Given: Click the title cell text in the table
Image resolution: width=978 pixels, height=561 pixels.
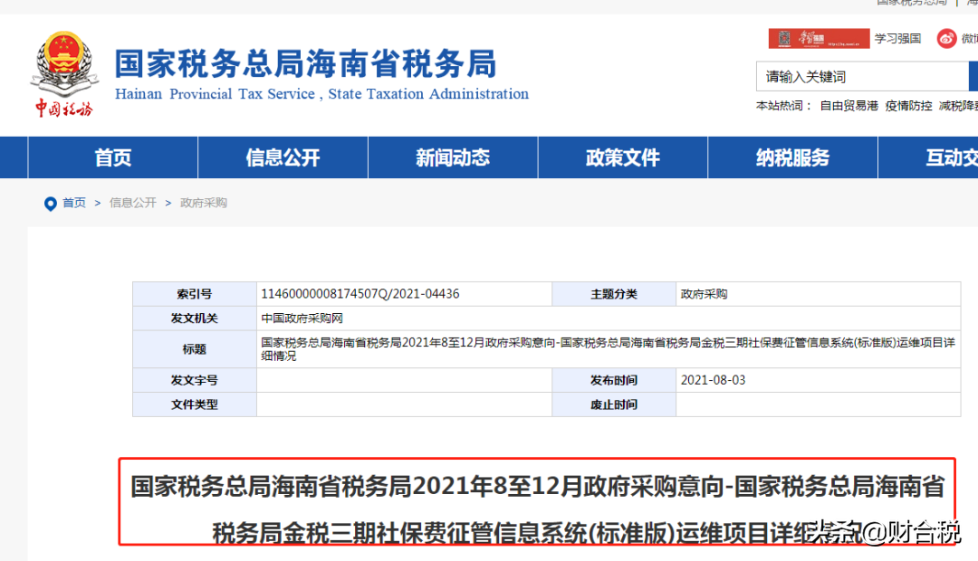Looking at the screenshot, I should 609,349.
